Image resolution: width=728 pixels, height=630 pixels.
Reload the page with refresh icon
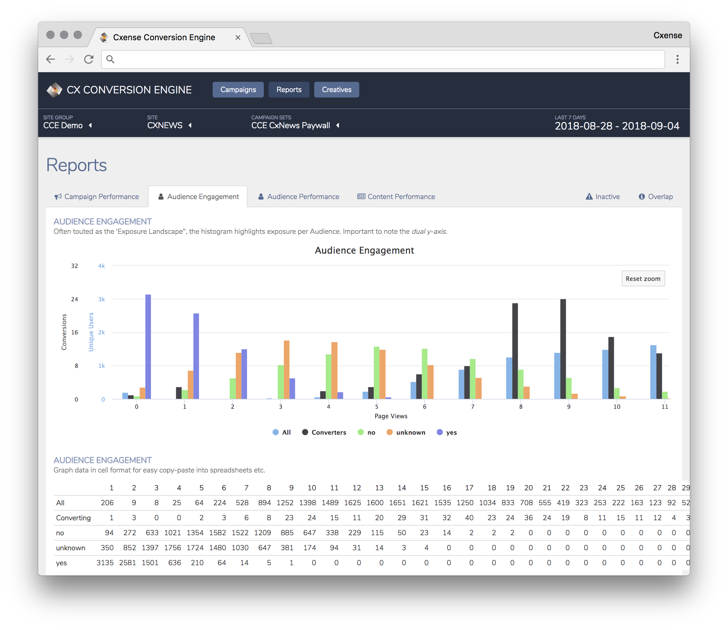pos(89,59)
